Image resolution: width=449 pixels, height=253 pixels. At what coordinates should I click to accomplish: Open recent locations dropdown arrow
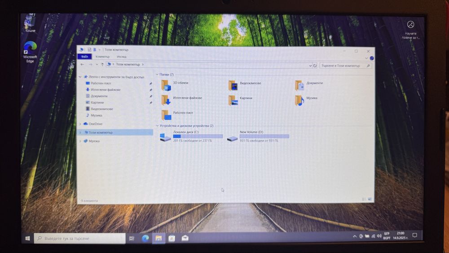click(97, 64)
